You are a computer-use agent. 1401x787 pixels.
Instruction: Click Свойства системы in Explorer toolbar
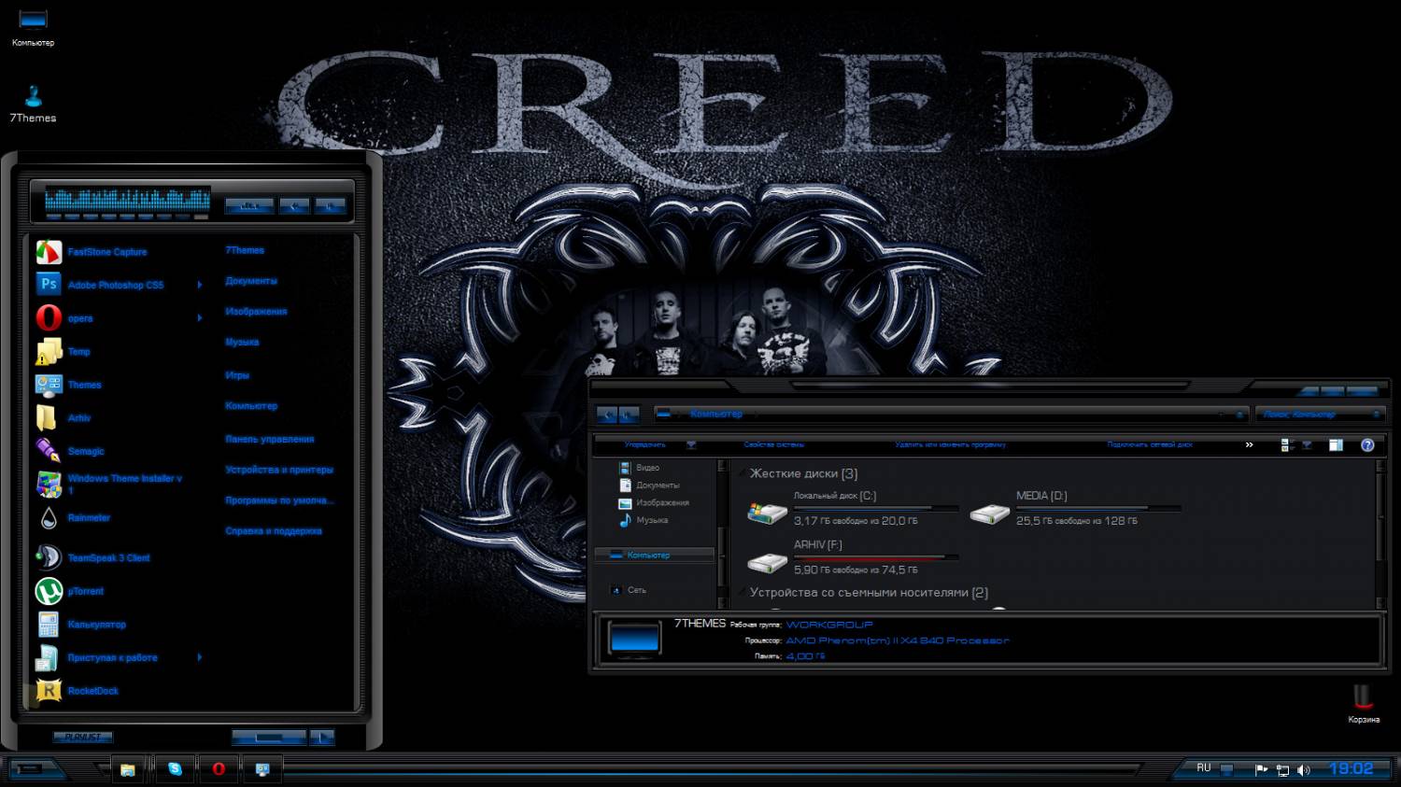(x=774, y=445)
